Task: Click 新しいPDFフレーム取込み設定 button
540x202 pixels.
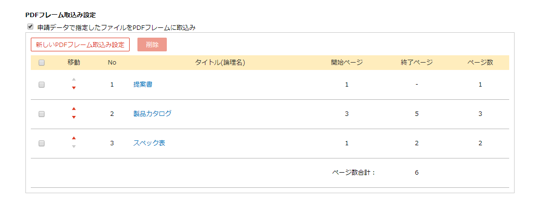Action: [80, 45]
